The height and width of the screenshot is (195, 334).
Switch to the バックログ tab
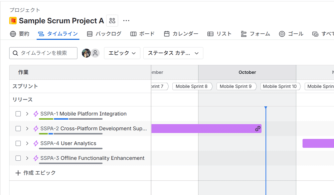104,34
